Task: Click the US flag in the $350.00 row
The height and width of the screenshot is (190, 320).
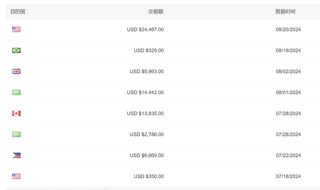Action: pyautogui.click(x=16, y=176)
